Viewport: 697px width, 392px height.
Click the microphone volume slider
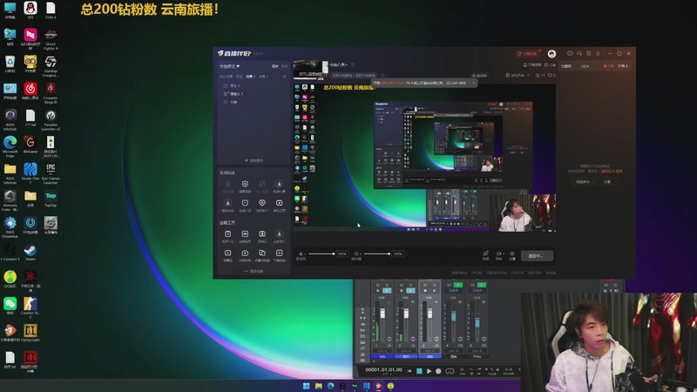[x=321, y=253]
